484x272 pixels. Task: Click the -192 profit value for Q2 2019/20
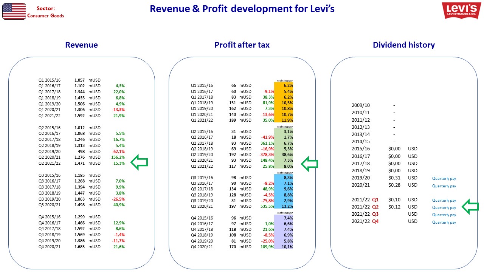point(231,155)
